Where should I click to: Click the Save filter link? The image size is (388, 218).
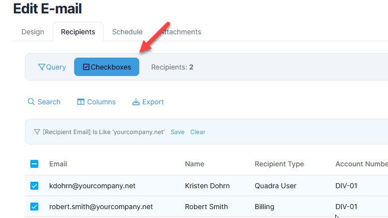[x=178, y=132]
